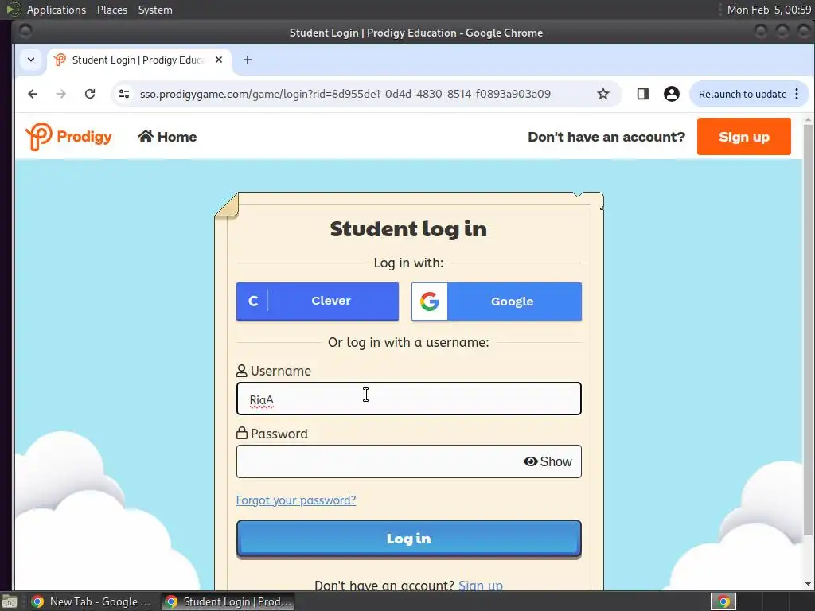This screenshot has width=815, height=611.
Task: Click the orange Sign up button
Action: (744, 137)
